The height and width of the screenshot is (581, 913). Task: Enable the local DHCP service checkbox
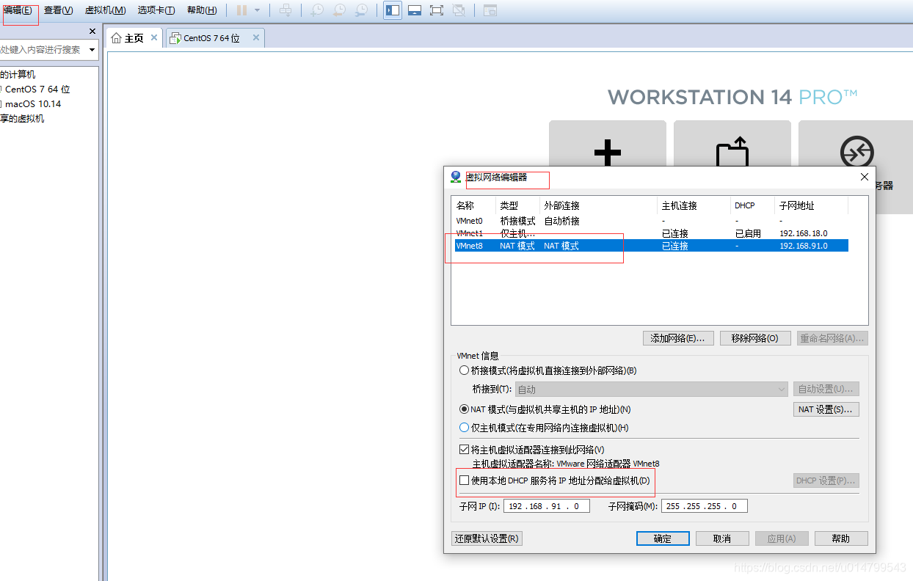pyautogui.click(x=464, y=480)
